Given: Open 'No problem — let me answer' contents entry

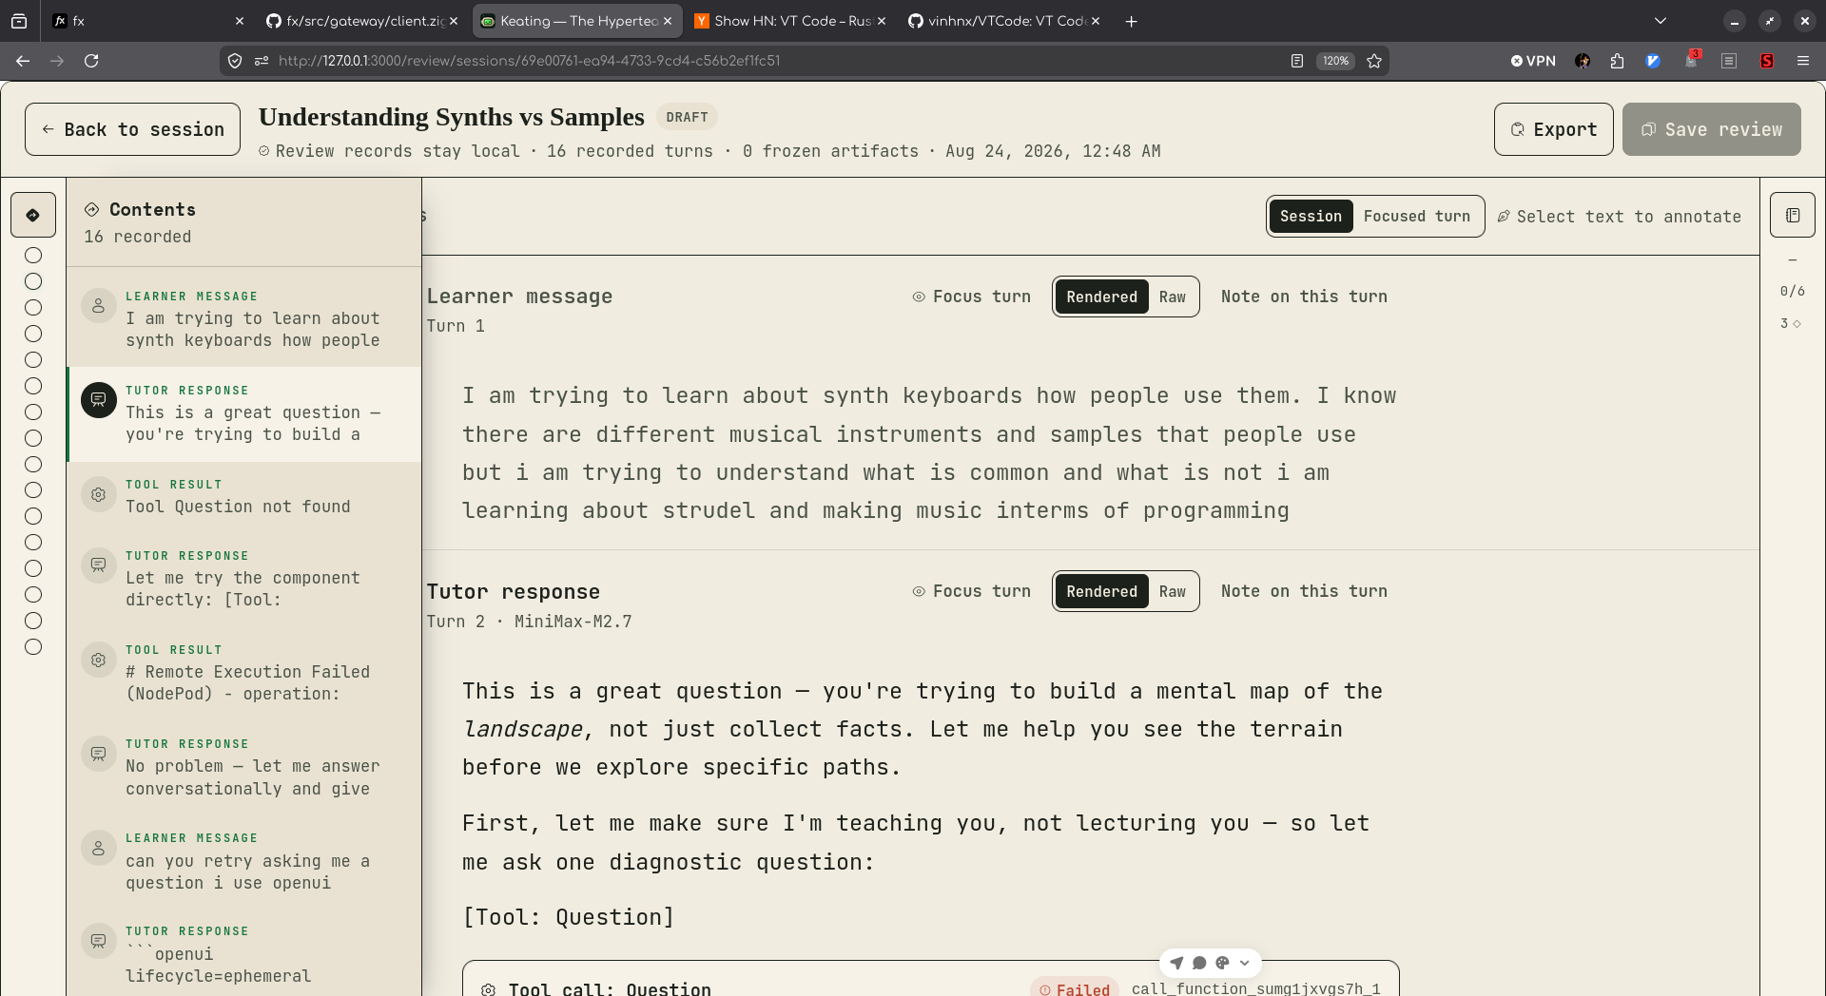Looking at the screenshot, I should pyautogui.click(x=244, y=767).
